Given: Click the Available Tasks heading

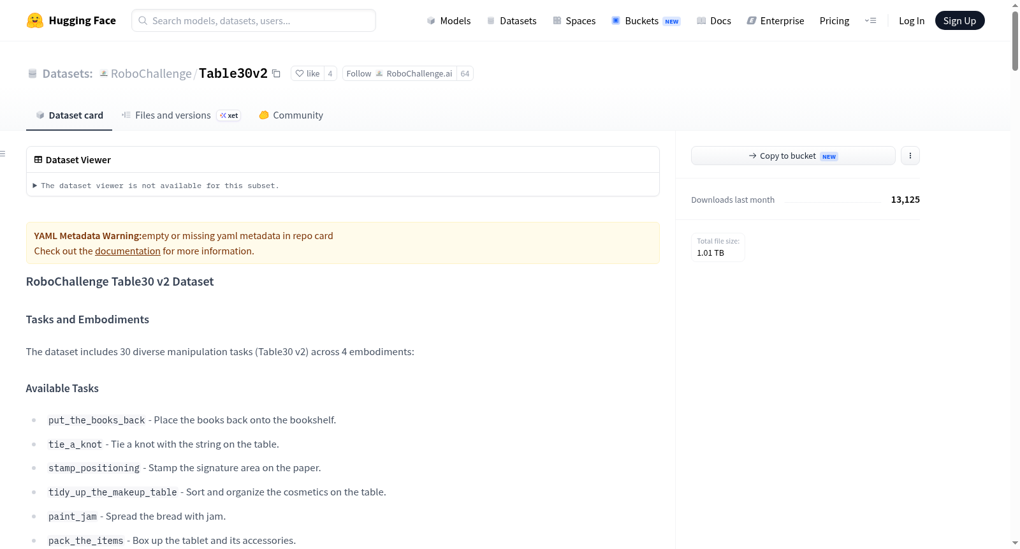Looking at the screenshot, I should (62, 388).
